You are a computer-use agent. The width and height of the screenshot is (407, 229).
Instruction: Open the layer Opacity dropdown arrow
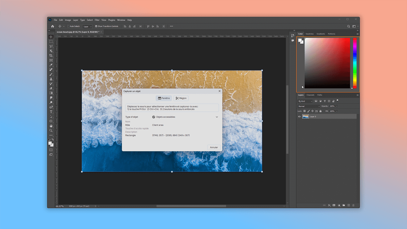[337, 106]
